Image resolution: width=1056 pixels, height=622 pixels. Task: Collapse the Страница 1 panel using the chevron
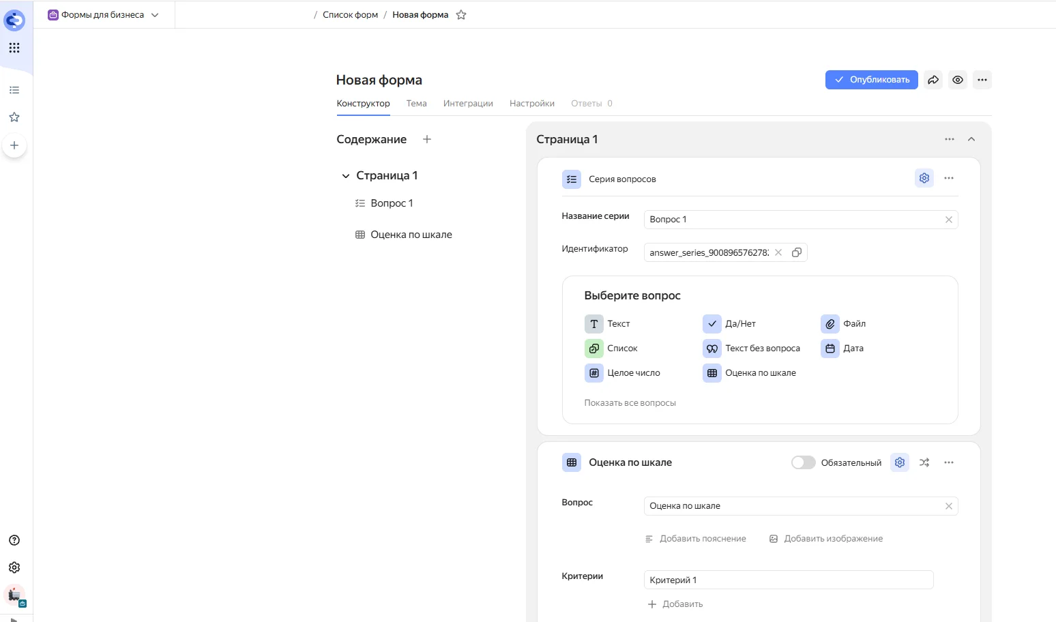[971, 139]
